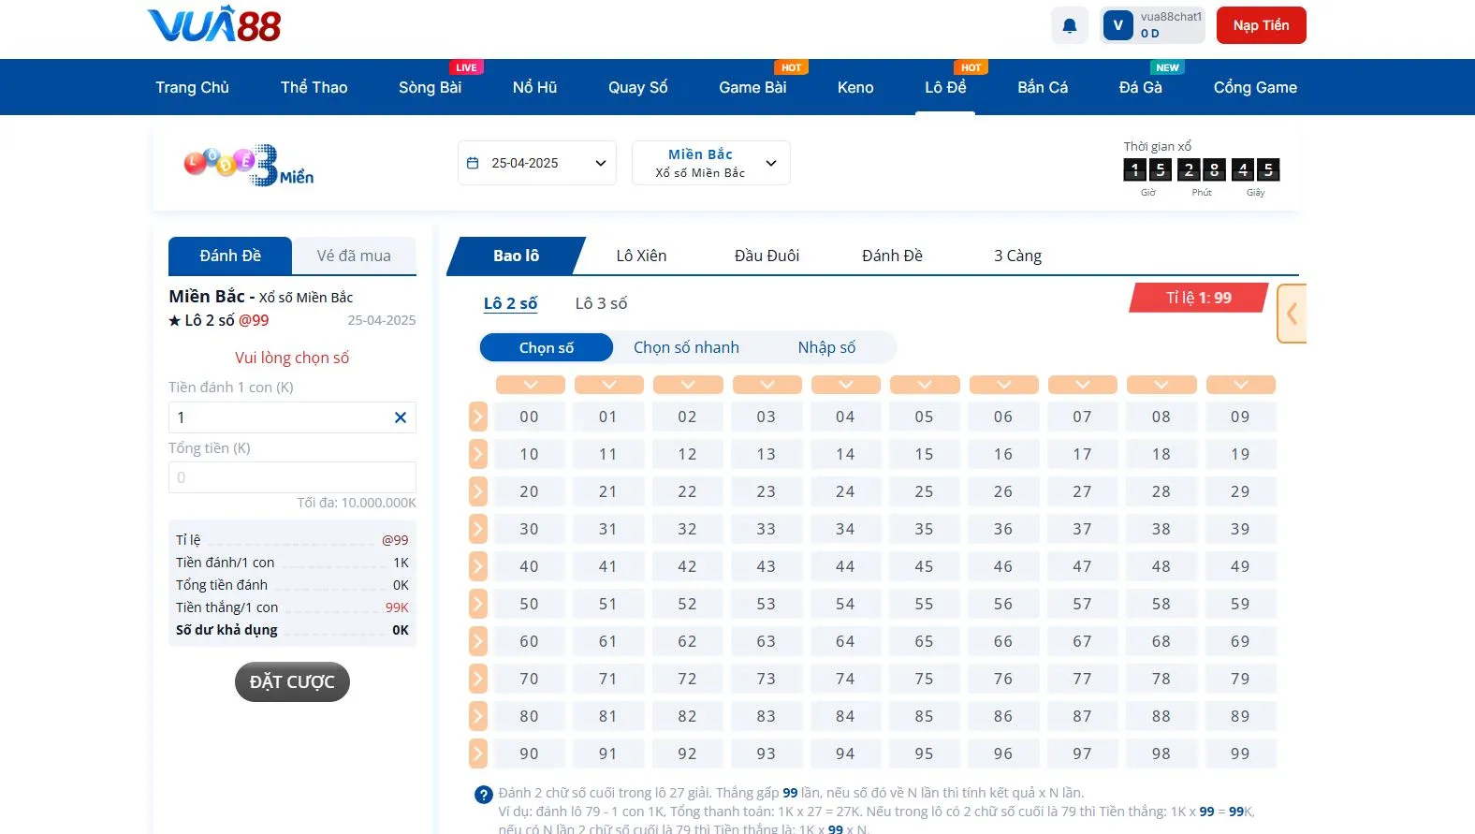Open the collapsed side panel arrow

[x=1292, y=314]
